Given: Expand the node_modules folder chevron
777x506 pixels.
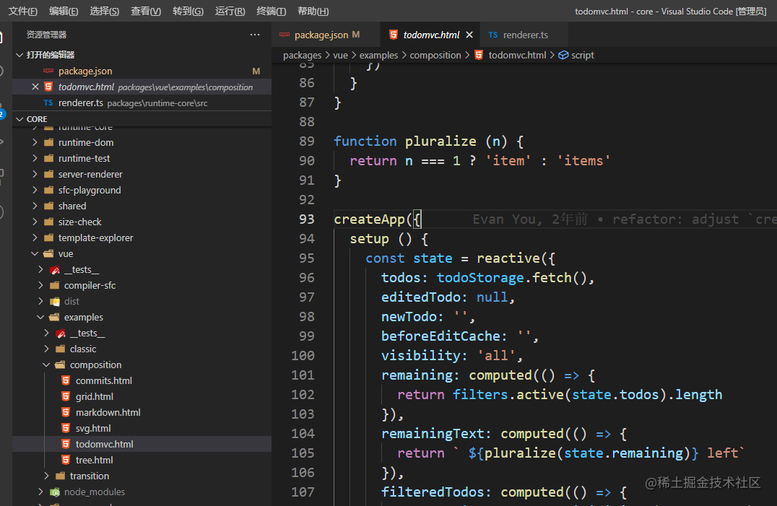Looking at the screenshot, I should point(40,492).
